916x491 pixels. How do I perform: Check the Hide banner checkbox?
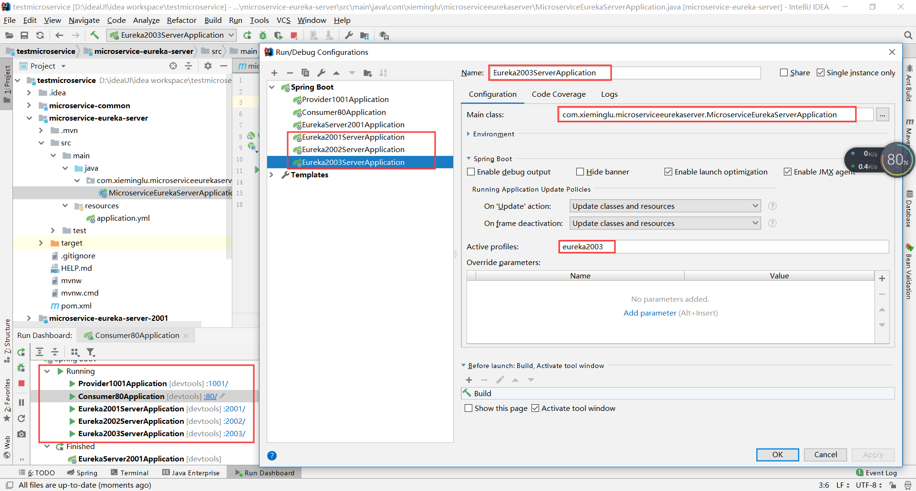pyautogui.click(x=580, y=172)
